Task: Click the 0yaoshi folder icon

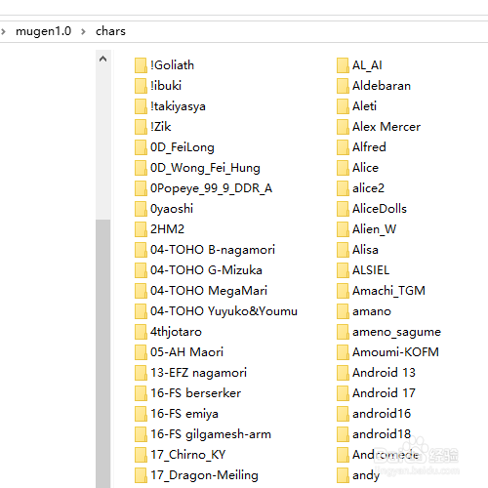Action: click(x=141, y=209)
